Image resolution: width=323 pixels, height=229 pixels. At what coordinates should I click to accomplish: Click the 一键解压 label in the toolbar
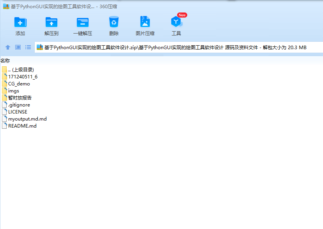[x=83, y=34]
